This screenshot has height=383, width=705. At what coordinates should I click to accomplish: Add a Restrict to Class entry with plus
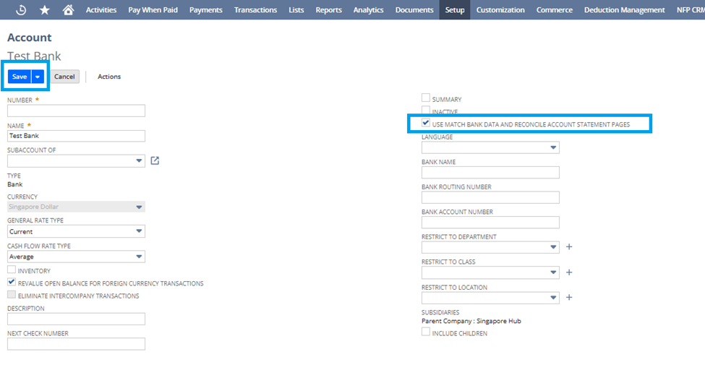point(569,272)
